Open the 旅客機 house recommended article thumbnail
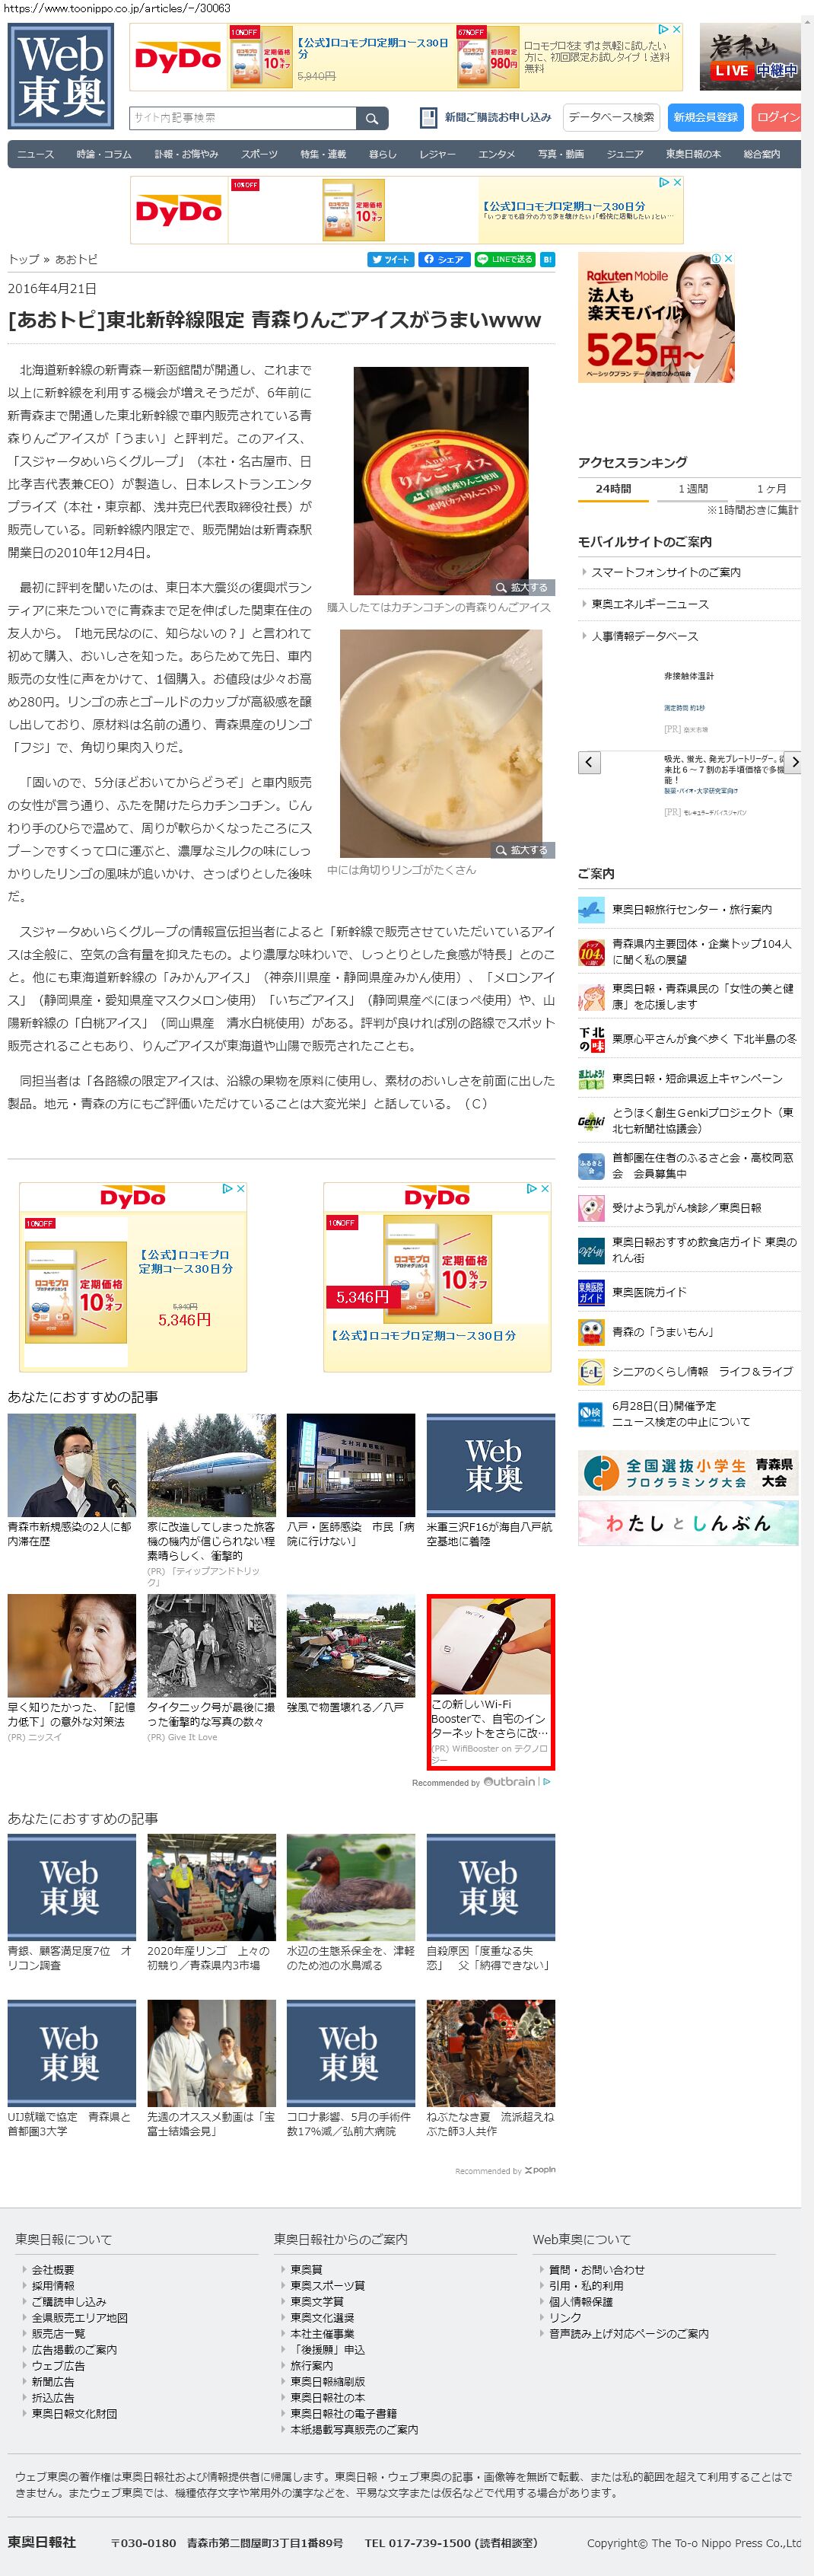 [x=211, y=1465]
